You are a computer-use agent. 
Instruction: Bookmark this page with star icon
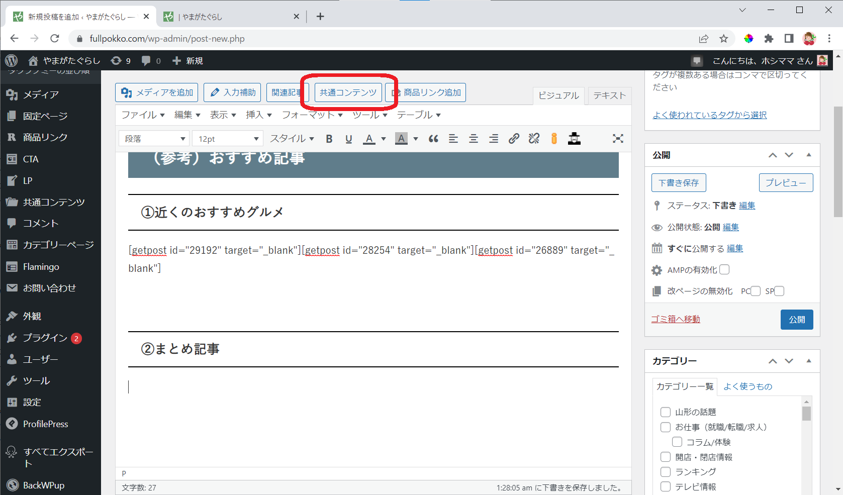click(723, 39)
